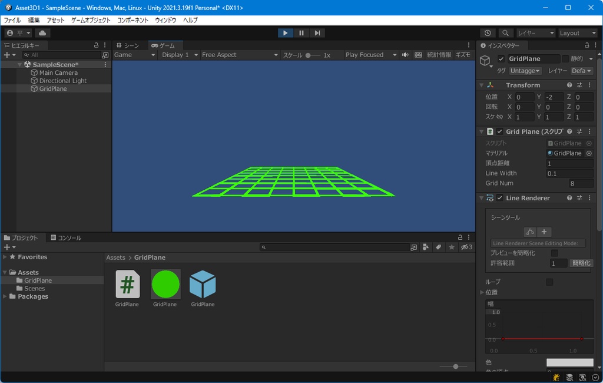This screenshot has width=603, height=383.
Task: Click the Line Width field
Action: (569, 174)
